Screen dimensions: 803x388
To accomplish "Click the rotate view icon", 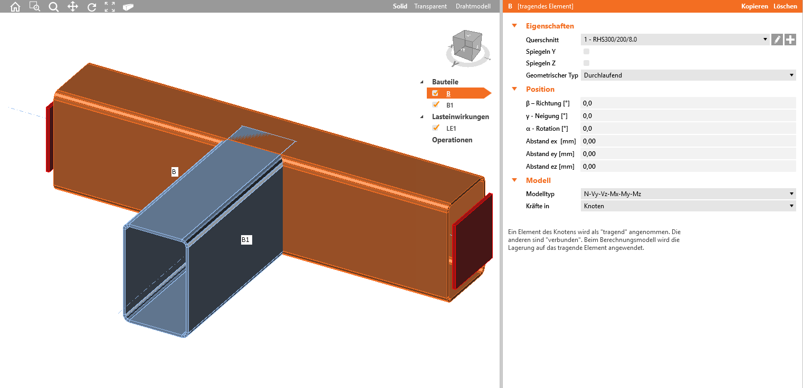I will (x=92, y=7).
